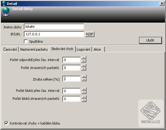Click the Uložit button
Screen dimensions: 166x130
pyautogui.click(x=150, y=40)
